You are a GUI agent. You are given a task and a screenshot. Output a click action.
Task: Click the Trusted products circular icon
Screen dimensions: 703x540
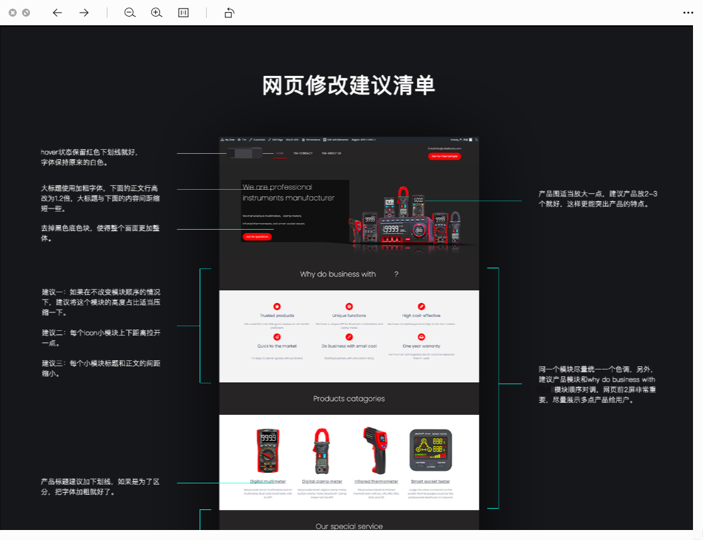click(x=277, y=305)
